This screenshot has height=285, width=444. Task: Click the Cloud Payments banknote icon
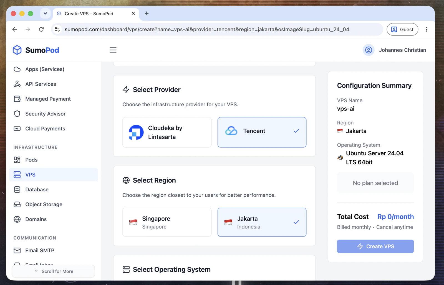coord(17,129)
